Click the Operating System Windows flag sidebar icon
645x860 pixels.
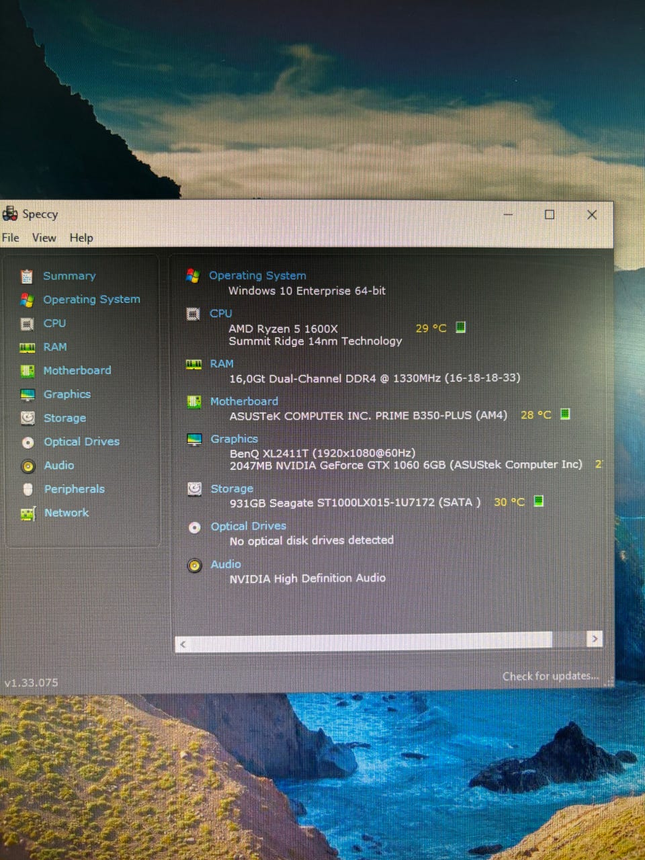(27, 300)
